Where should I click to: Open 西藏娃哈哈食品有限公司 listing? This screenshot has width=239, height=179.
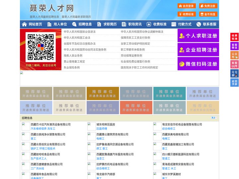pyautogui.click(x=45, y=154)
